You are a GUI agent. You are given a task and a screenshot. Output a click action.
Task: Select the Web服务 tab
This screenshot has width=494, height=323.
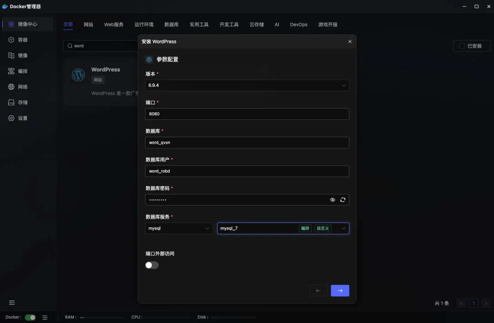pos(114,25)
